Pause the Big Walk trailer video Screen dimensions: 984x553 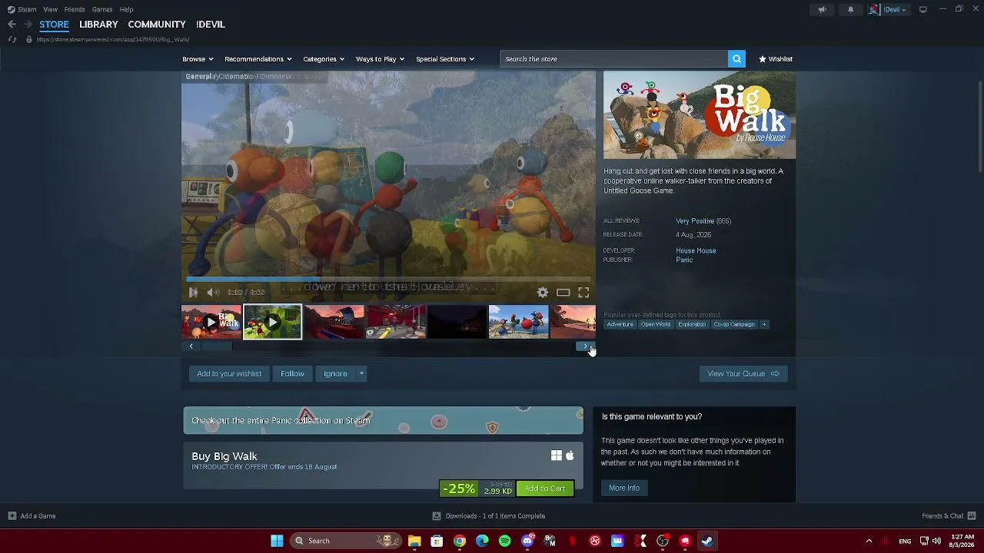click(193, 292)
